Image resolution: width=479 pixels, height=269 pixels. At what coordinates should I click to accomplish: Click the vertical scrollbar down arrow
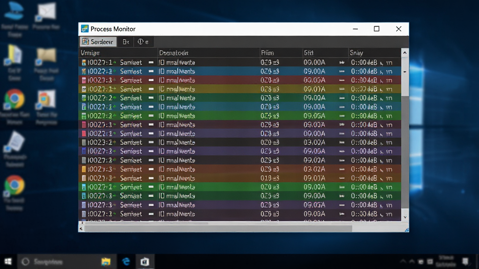405,217
